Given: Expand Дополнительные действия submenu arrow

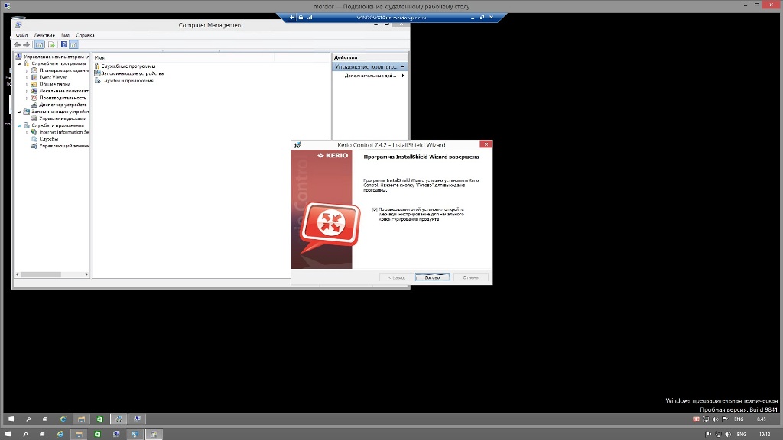Looking at the screenshot, I should tap(403, 76).
